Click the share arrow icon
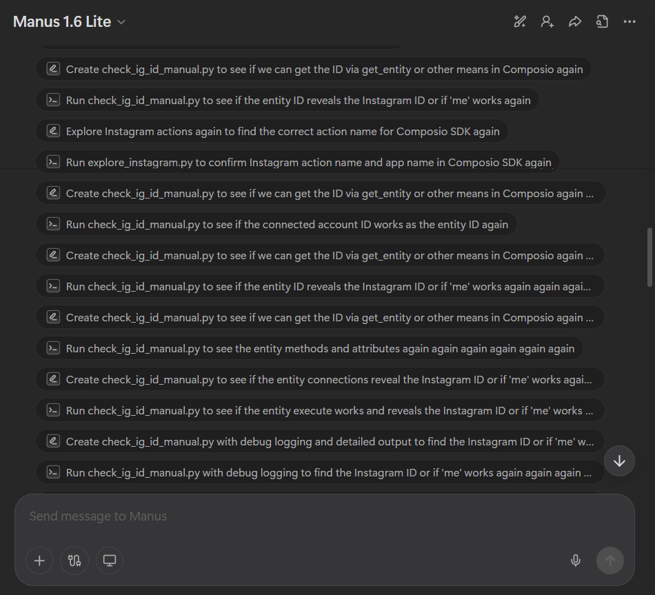This screenshot has height=595, width=655. coord(575,21)
